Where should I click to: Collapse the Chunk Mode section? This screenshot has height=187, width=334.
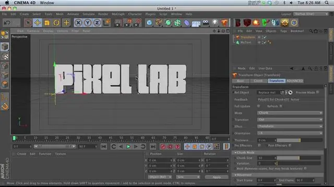(235, 152)
